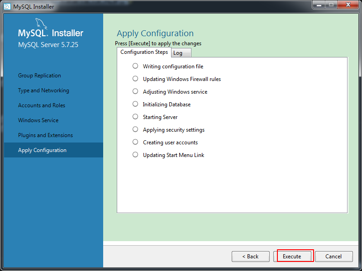
Task: Click the MySQL Installer title bar icon
Action: click(x=7, y=6)
